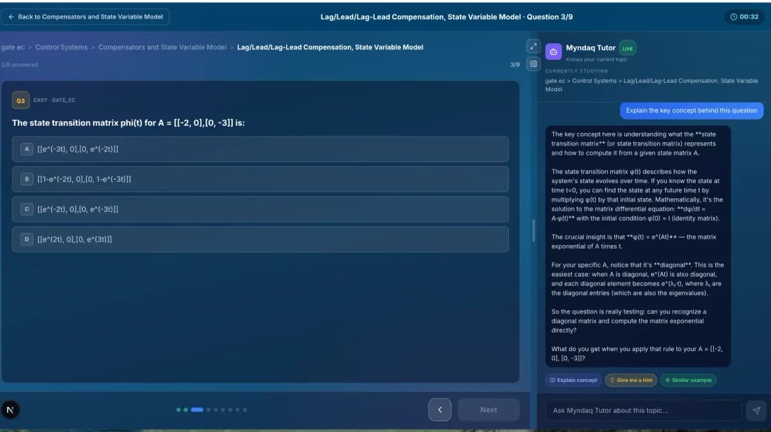Click the current question progress dot indicator

[x=197, y=410]
